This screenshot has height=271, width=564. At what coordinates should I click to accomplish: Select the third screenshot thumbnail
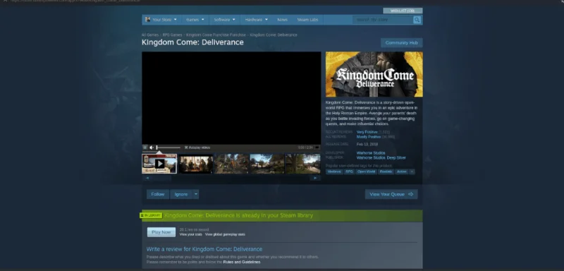coord(231,164)
